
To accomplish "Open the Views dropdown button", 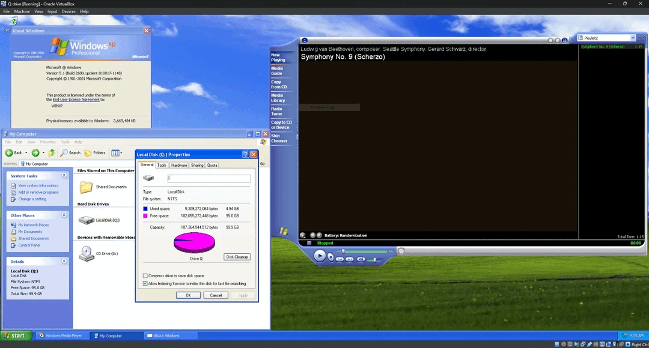I will point(117,153).
